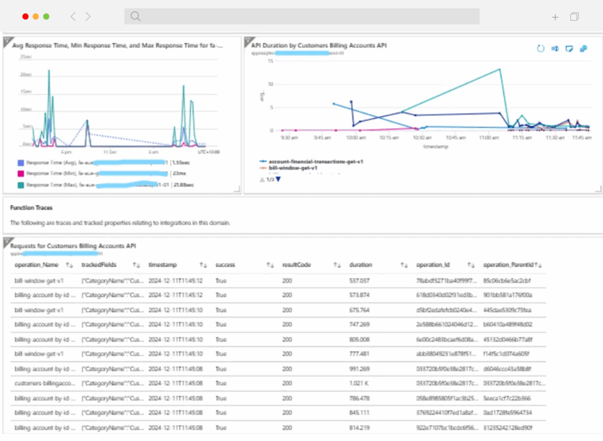
Task: Go back with the browser back arrow
Action: point(73,17)
